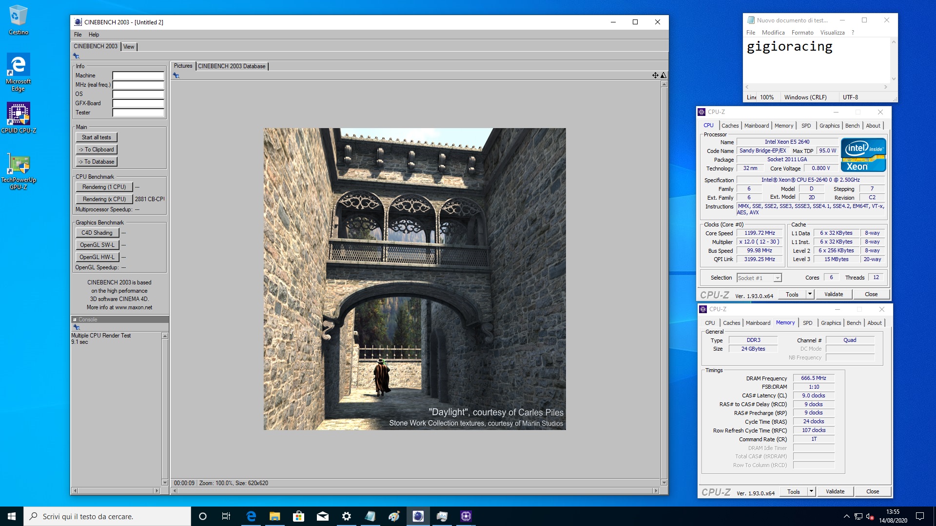936x526 pixels.
Task: Click the To Clipboard button
Action: pos(97,150)
